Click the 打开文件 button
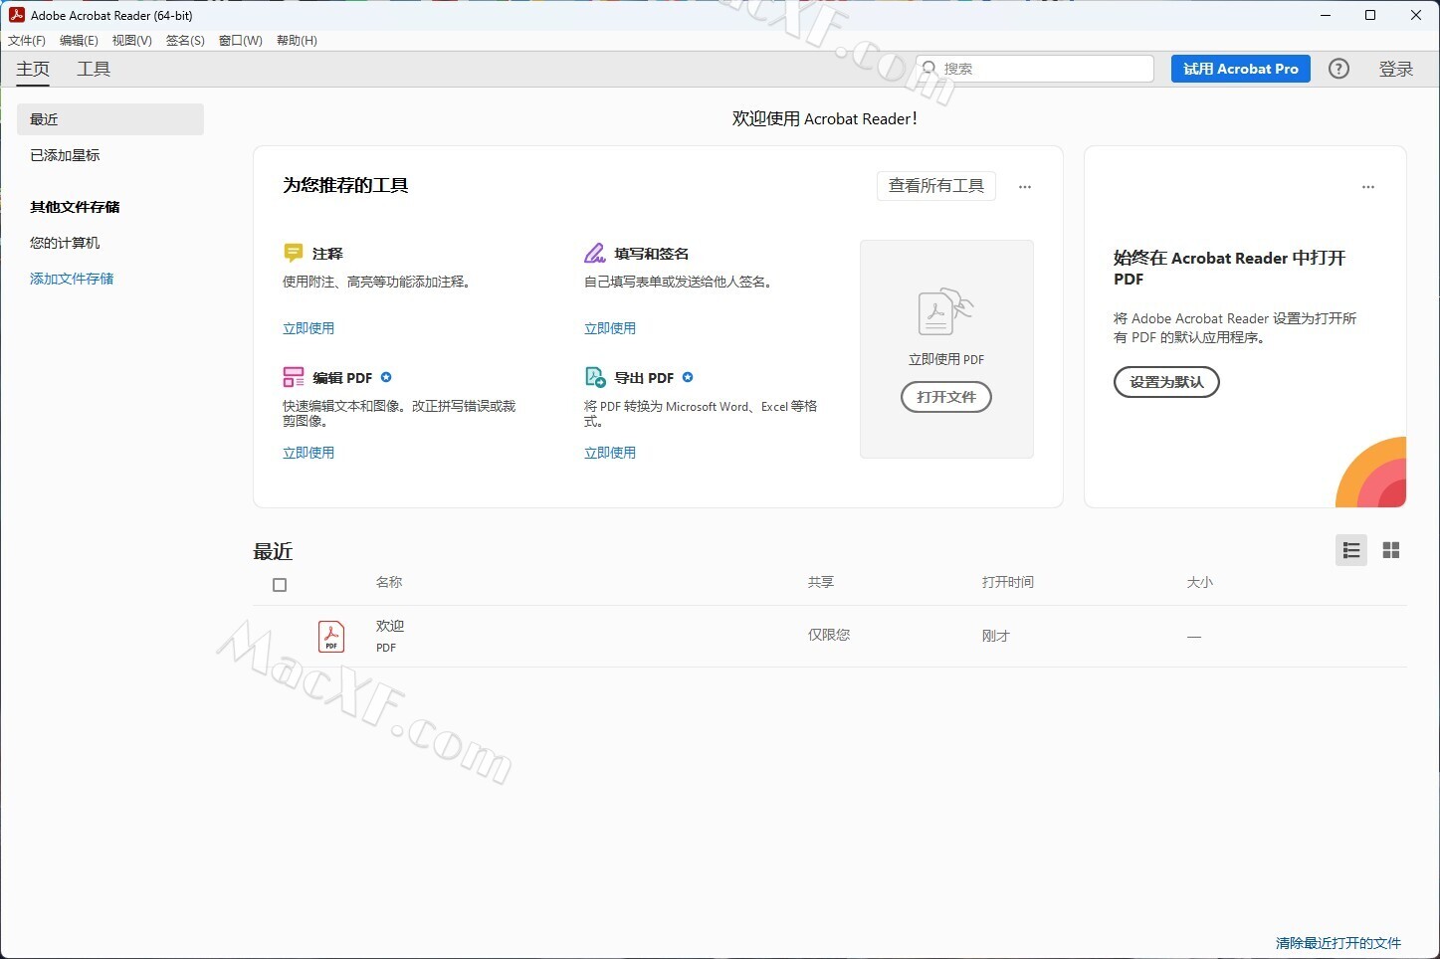The image size is (1440, 959). (x=946, y=397)
